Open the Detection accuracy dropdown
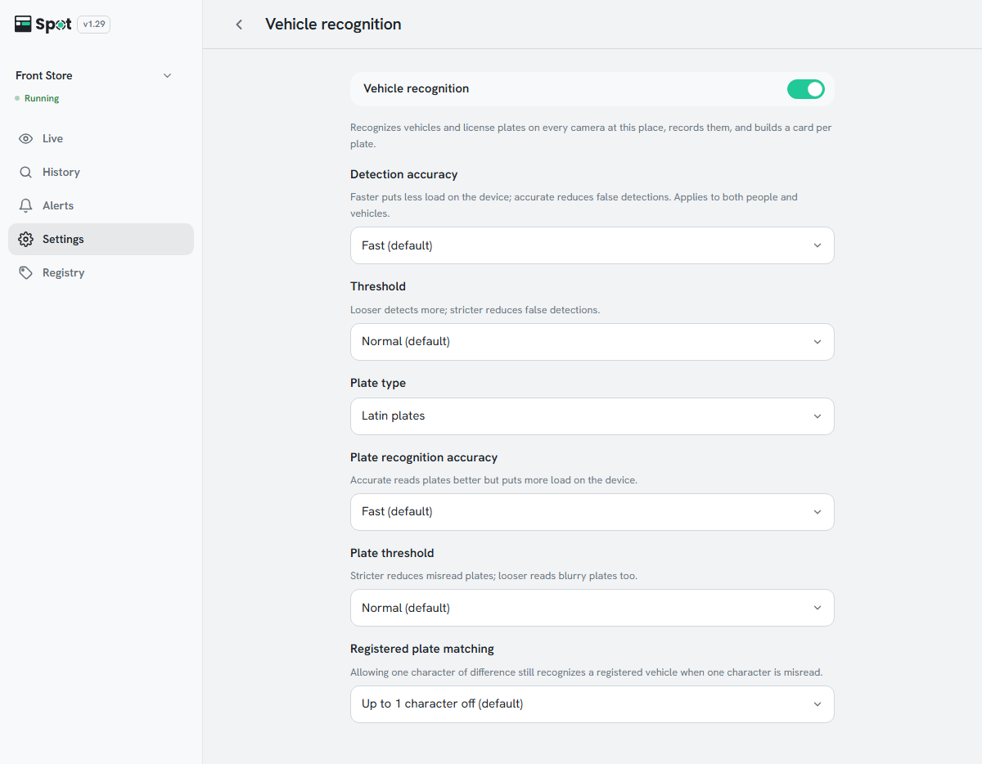 tap(592, 245)
